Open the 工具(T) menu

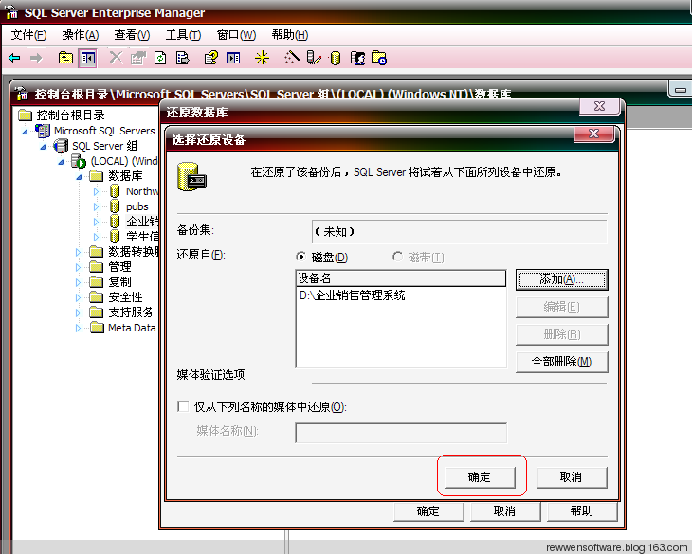[x=183, y=35]
